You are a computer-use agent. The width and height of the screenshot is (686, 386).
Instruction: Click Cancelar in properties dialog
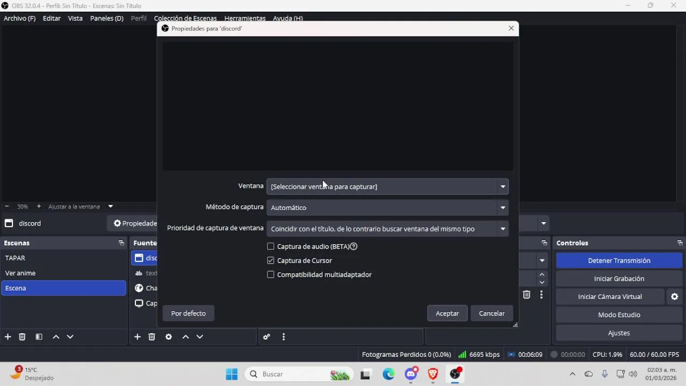[492, 313]
